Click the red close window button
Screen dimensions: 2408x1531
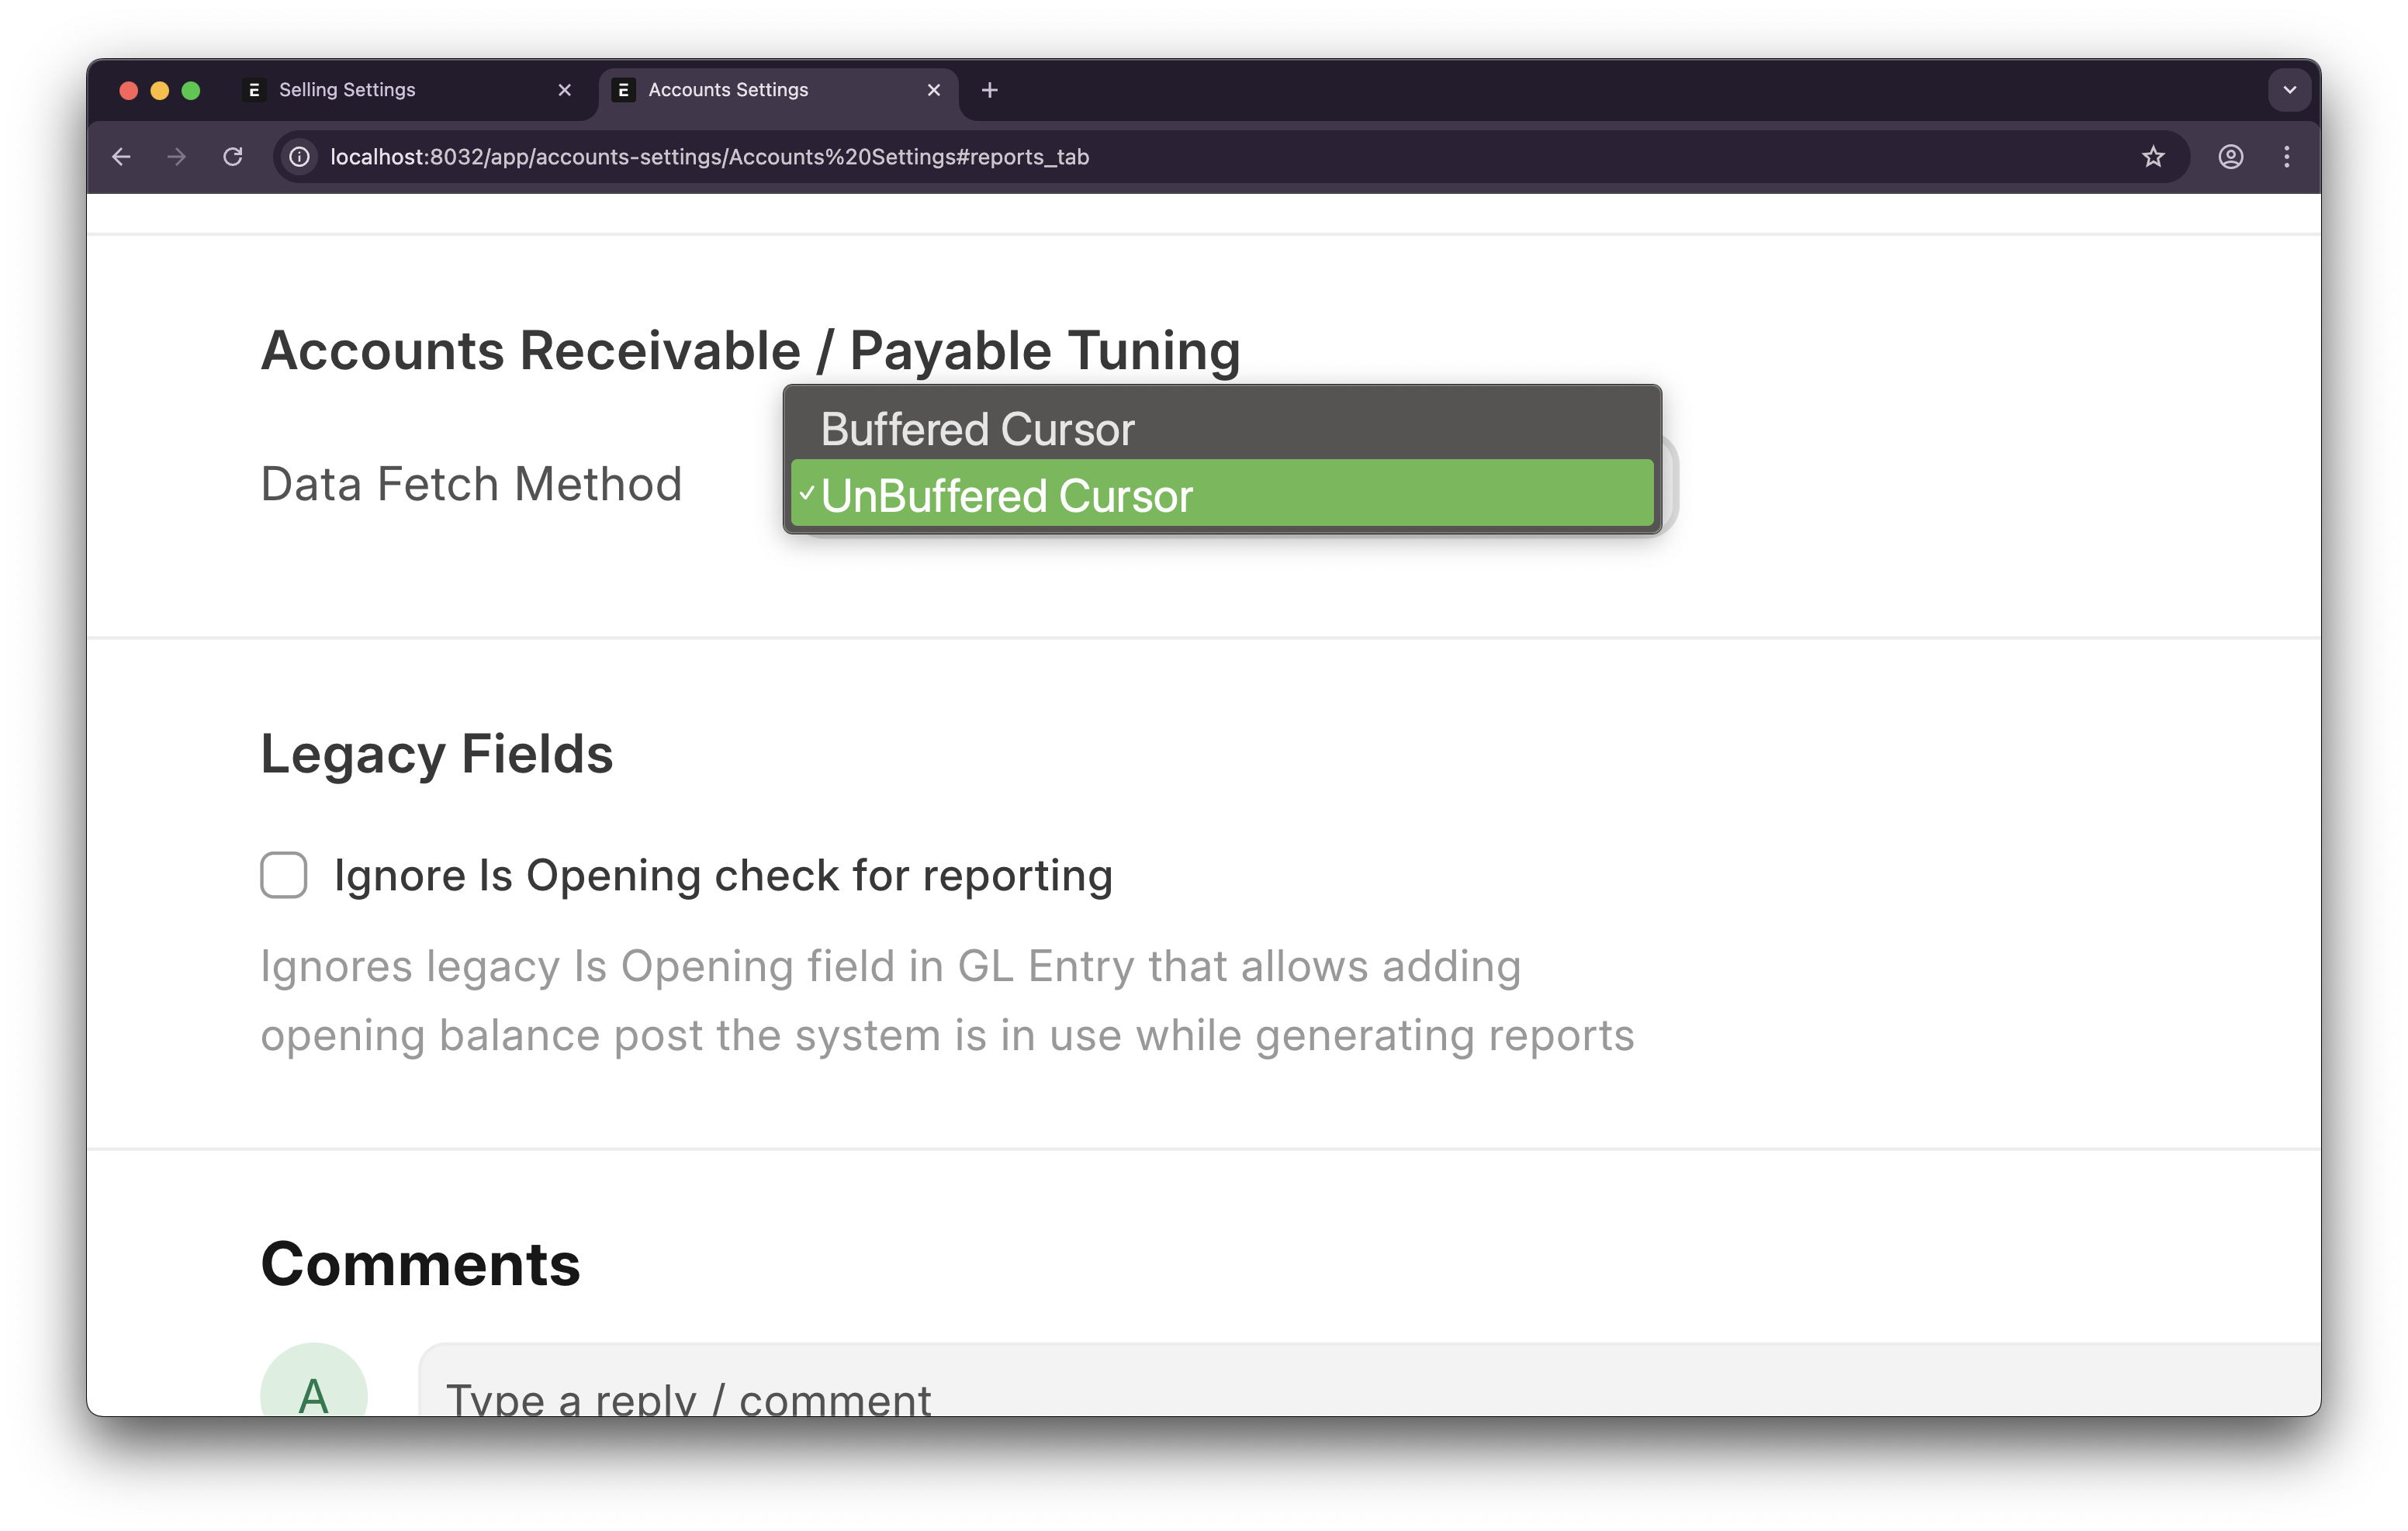click(x=128, y=90)
